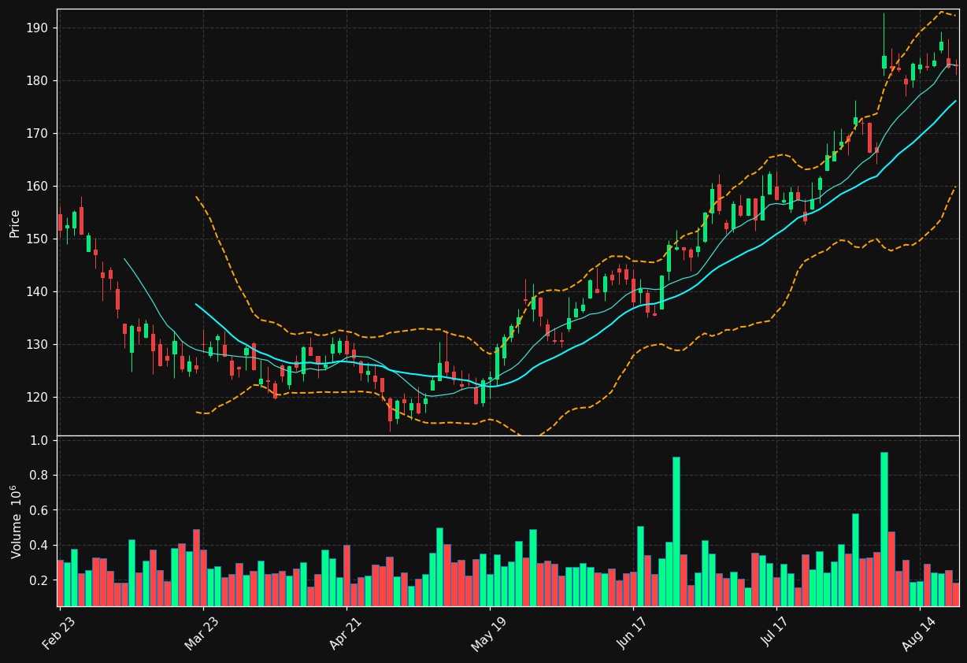Screen dimensions: 967x663
Task: Click the 140 price axis label
Action: tap(37, 292)
